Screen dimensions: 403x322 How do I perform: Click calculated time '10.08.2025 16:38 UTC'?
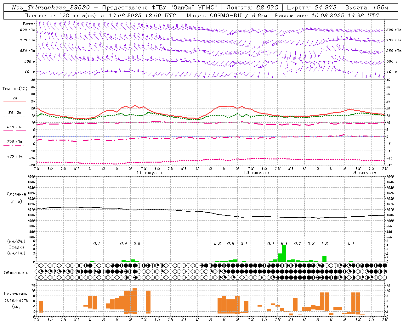click(x=345, y=15)
